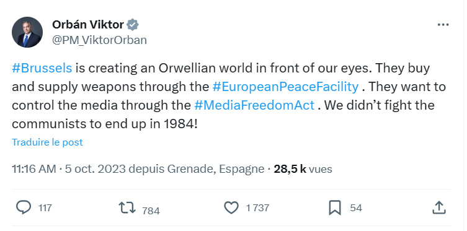467x231 pixels.
Task: Click the 54 bookmarks count
Action: coord(356,208)
